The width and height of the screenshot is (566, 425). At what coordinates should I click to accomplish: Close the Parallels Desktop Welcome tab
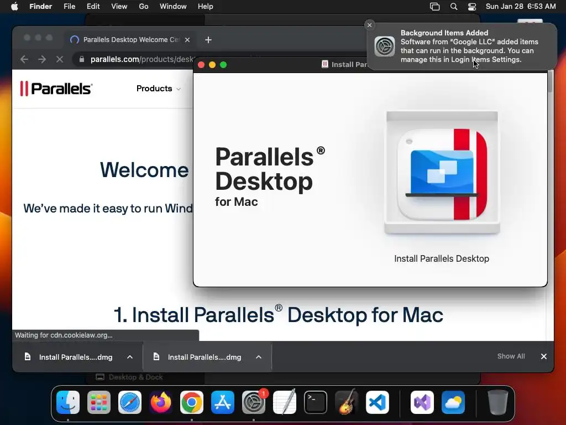(x=187, y=40)
